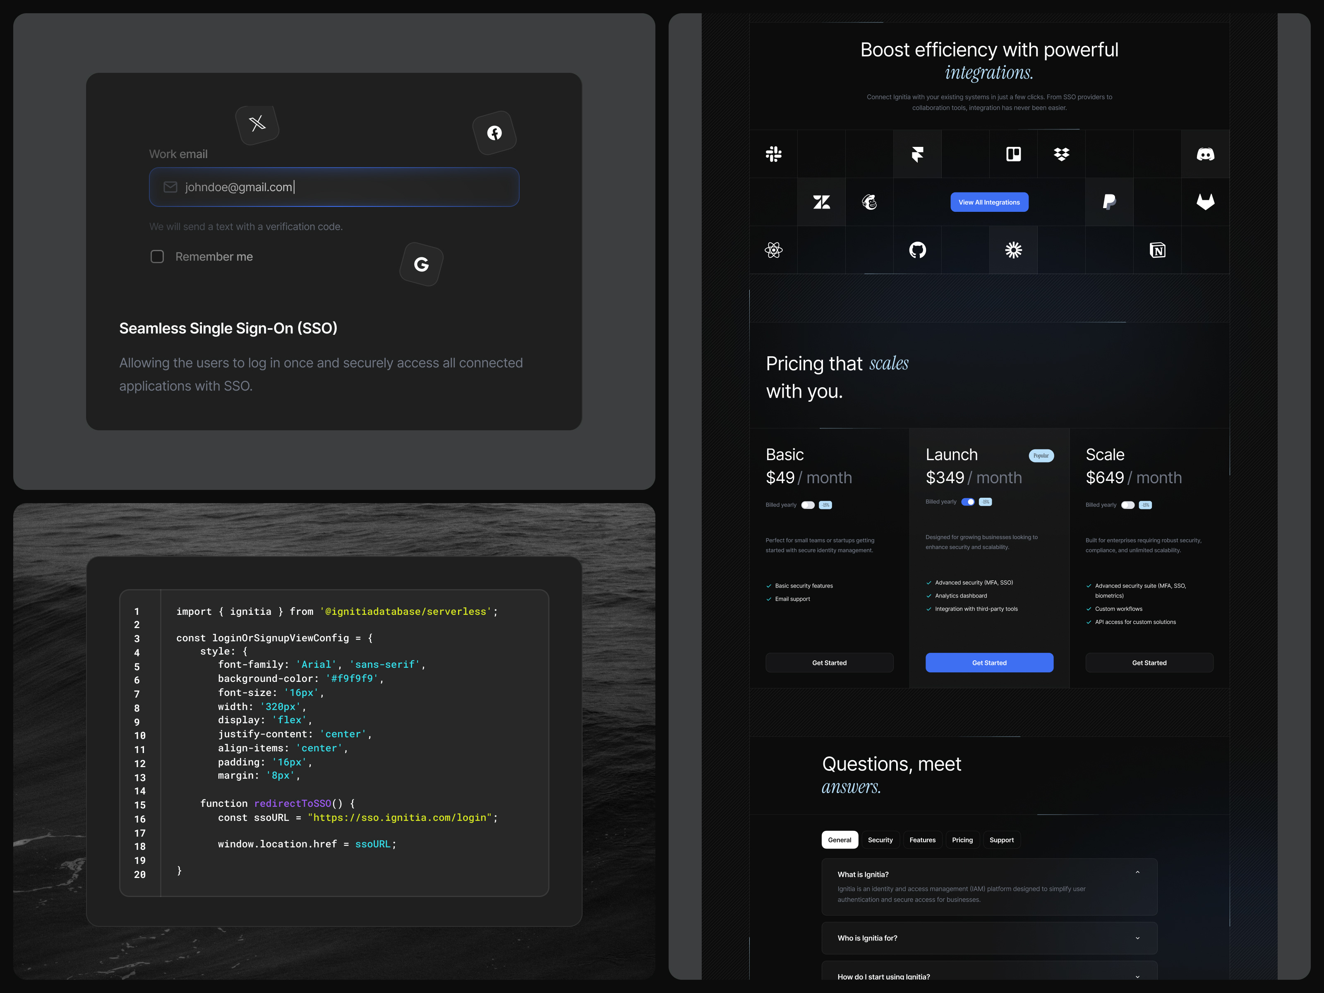1324x993 pixels.
Task: Click the Mailchimp monkey icon
Action: click(x=870, y=202)
